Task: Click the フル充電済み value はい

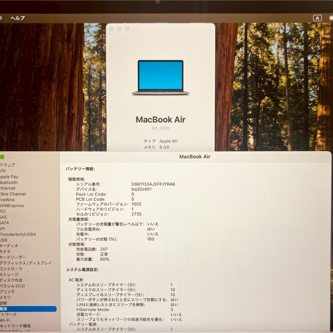Action: (x=151, y=229)
